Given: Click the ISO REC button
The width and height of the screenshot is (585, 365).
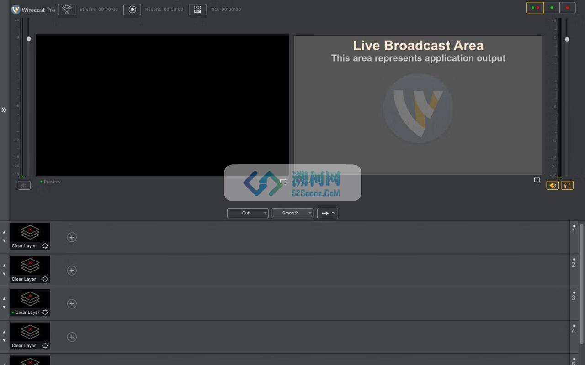Looking at the screenshot, I should 197,9.
